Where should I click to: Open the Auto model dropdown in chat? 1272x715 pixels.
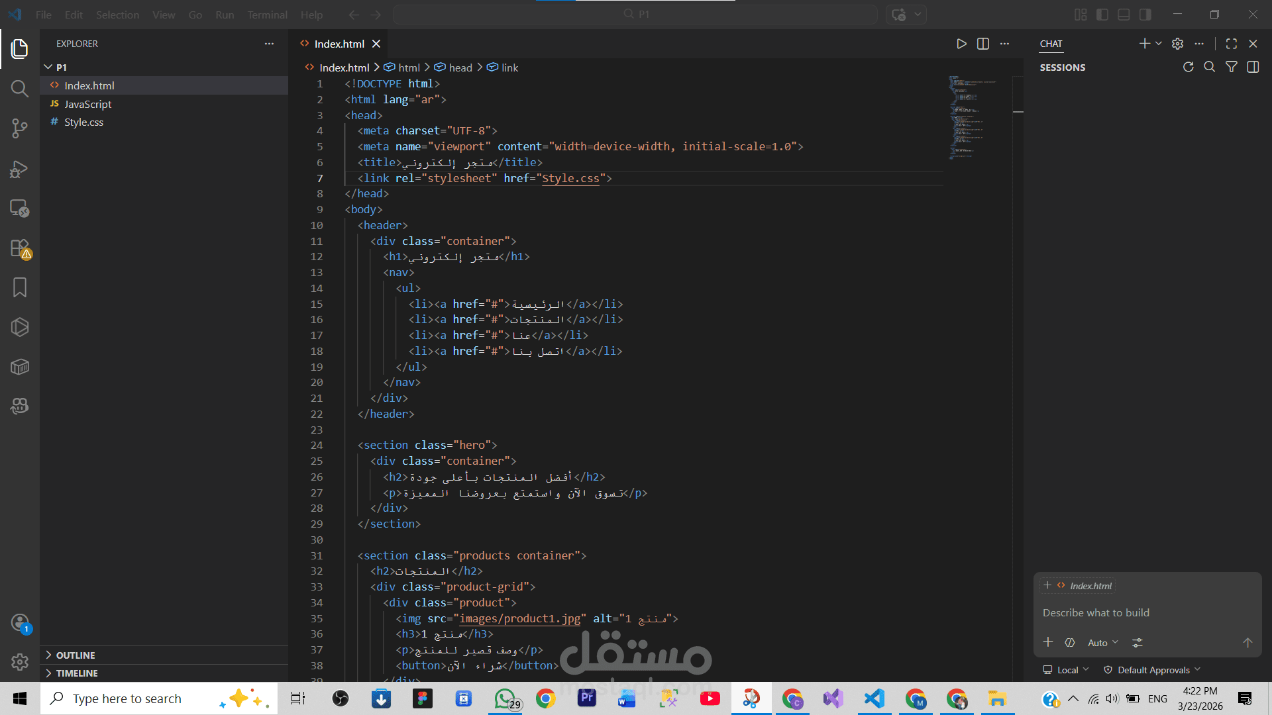pos(1103,643)
